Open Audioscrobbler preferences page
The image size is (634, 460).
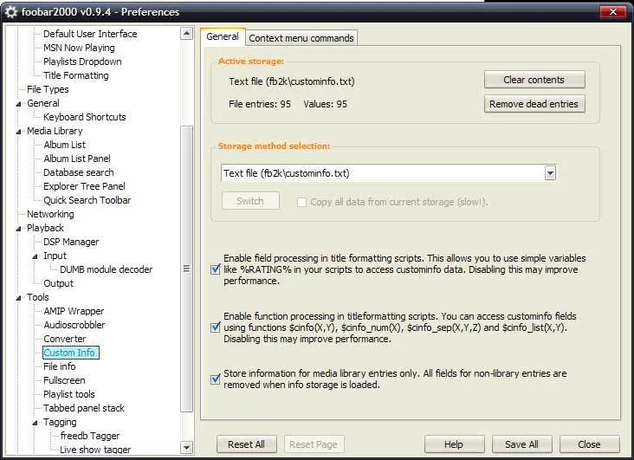click(x=74, y=325)
